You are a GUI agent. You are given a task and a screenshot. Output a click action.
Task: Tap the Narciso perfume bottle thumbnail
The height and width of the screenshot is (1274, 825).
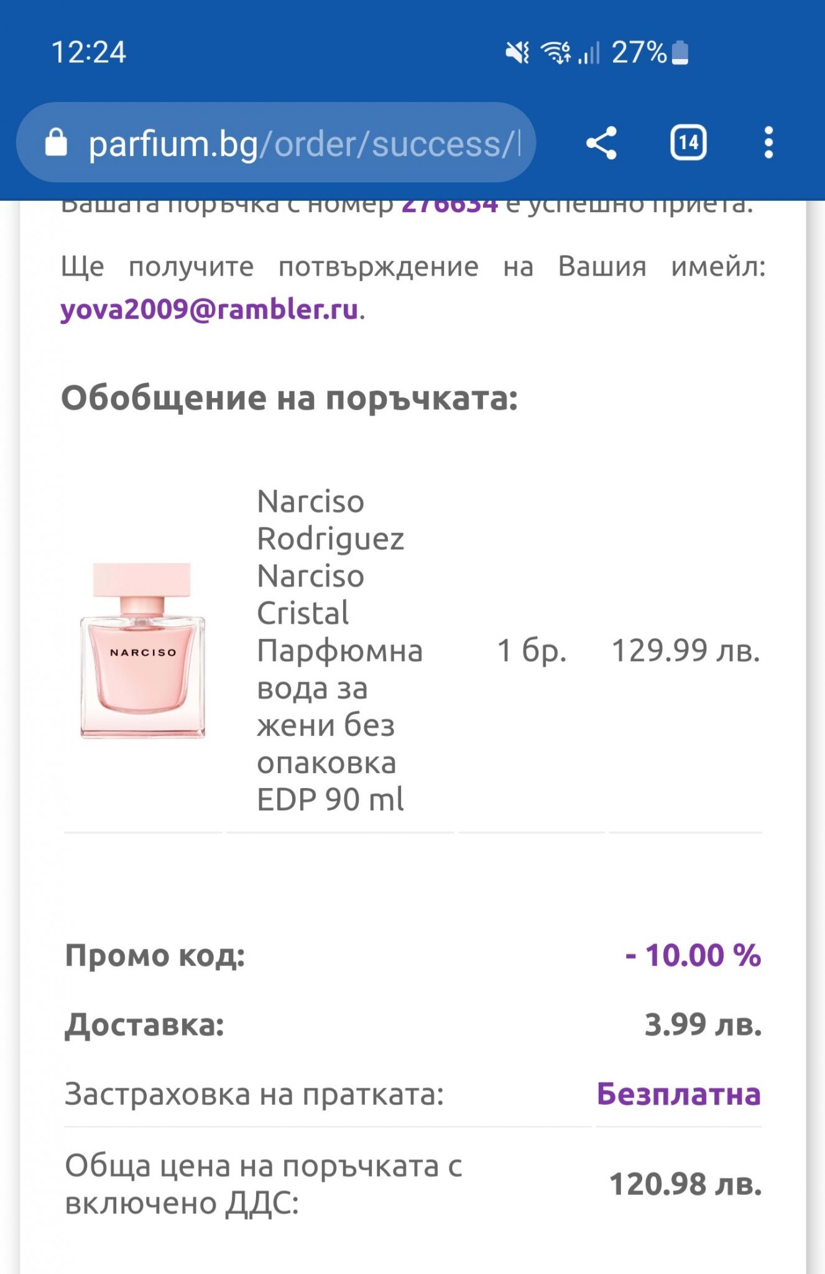142,651
